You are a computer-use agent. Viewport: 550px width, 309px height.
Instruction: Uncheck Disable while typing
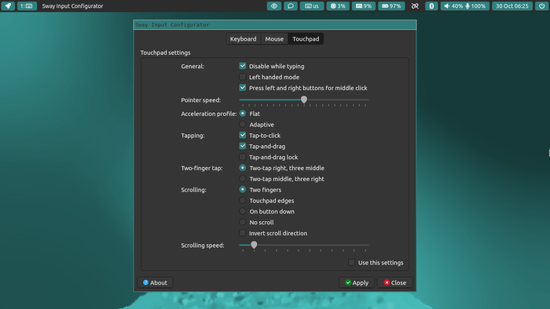242,66
